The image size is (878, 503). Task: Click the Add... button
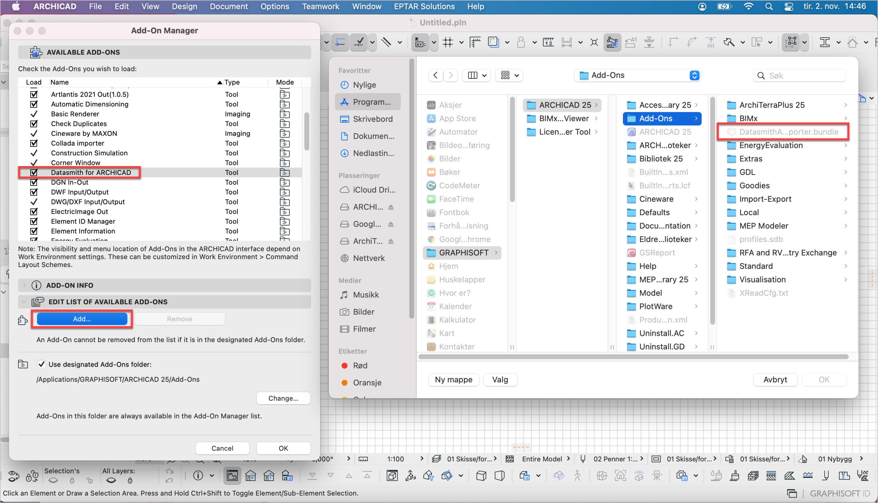82,319
